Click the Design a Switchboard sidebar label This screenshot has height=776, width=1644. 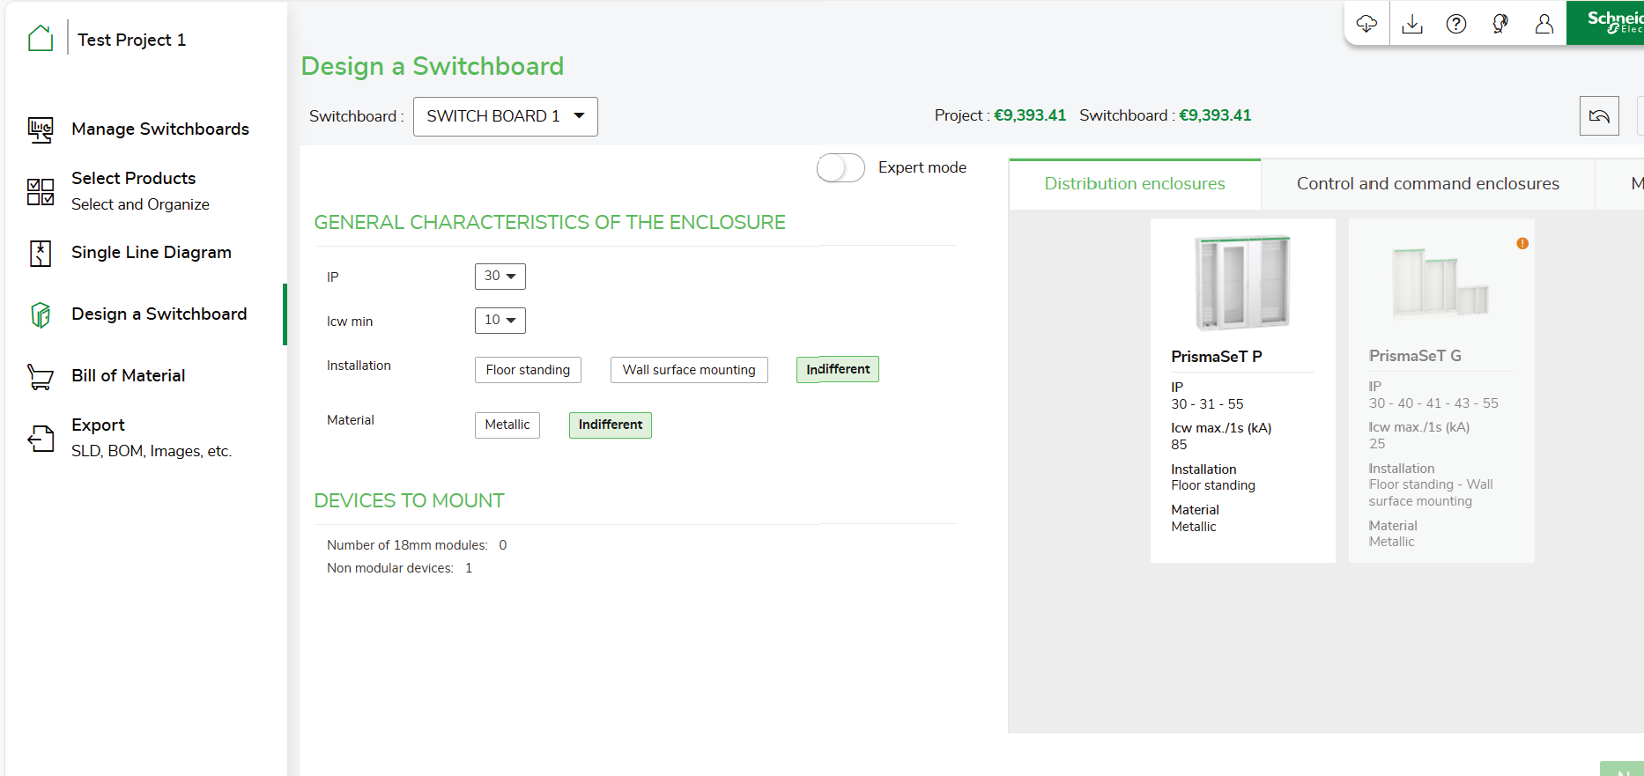coord(159,314)
